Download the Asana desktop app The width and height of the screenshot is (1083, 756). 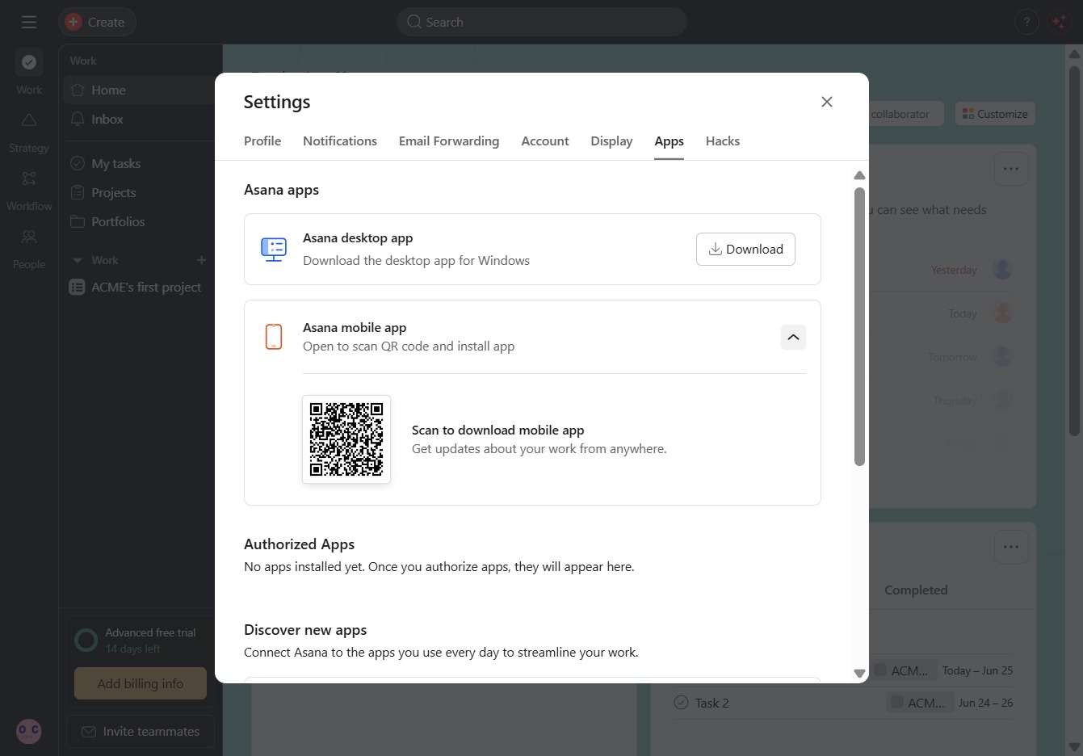click(745, 249)
